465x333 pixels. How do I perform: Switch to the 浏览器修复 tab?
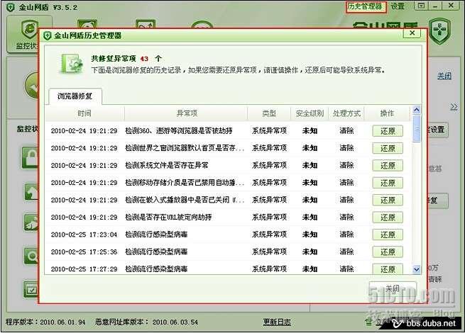coord(75,96)
